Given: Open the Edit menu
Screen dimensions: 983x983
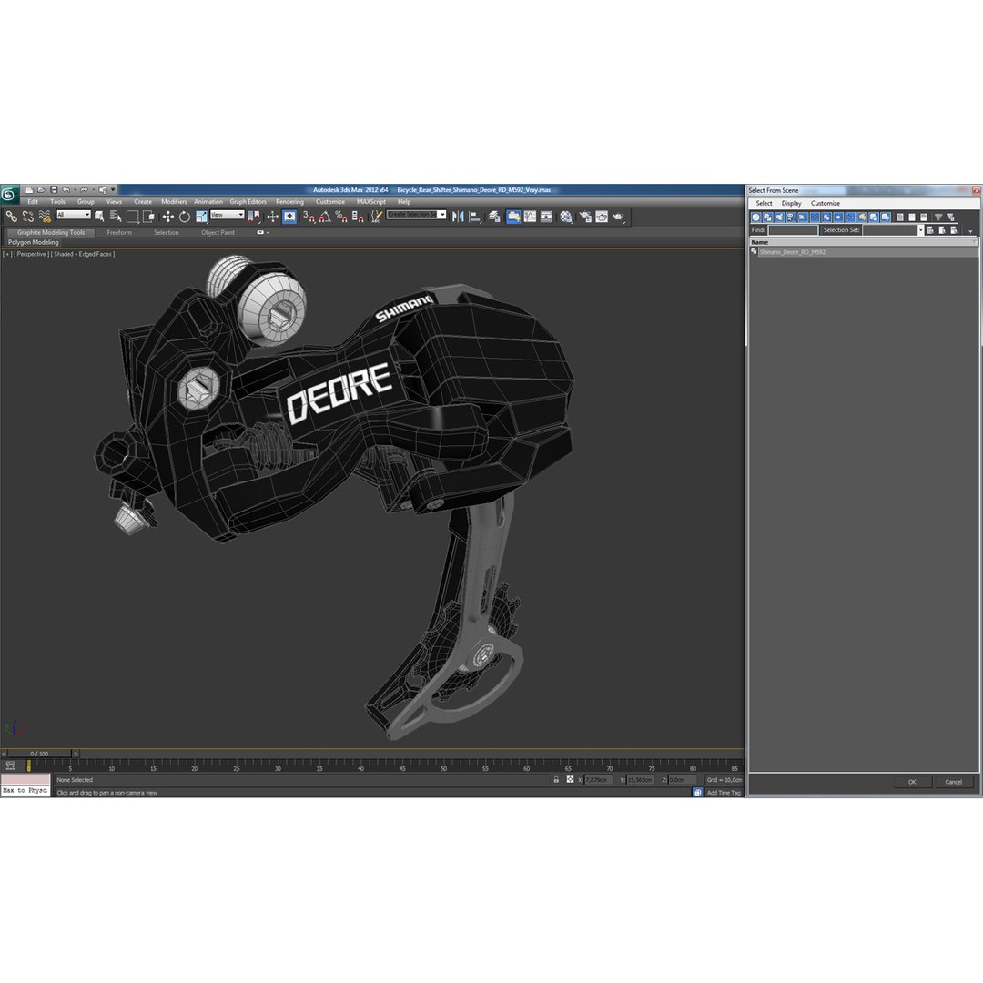Looking at the screenshot, I should pos(33,202).
